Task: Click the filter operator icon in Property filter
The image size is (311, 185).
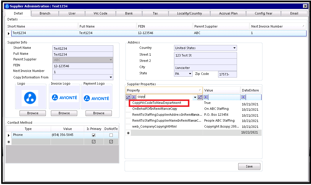Action: coord(134,97)
